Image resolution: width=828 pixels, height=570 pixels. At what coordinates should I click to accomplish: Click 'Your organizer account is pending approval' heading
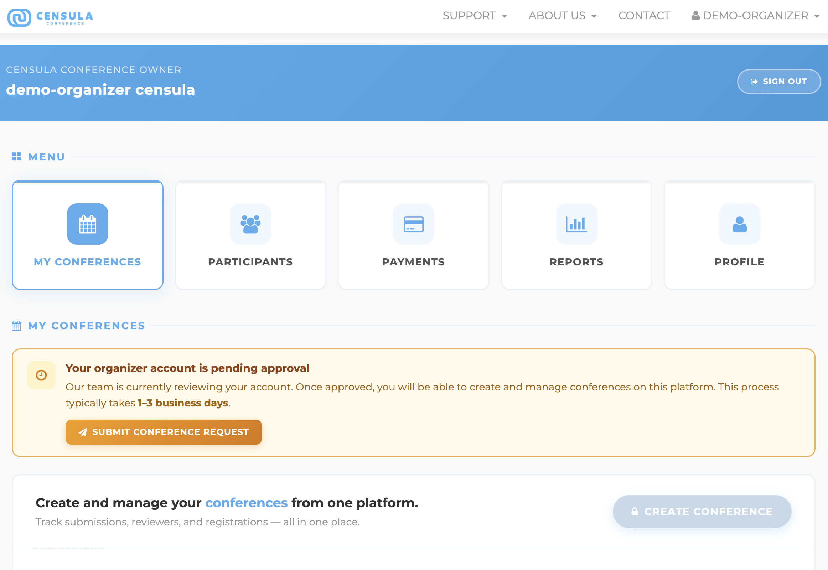tap(187, 368)
